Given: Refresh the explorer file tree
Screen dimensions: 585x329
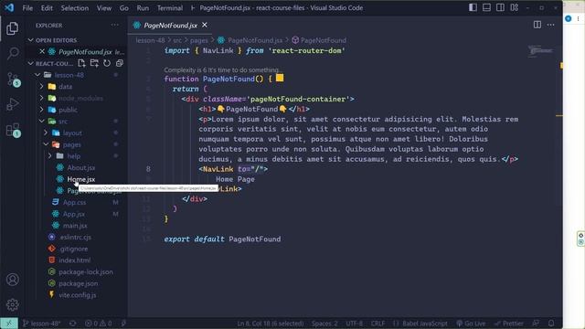Looking at the screenshot, I should 107,63.
